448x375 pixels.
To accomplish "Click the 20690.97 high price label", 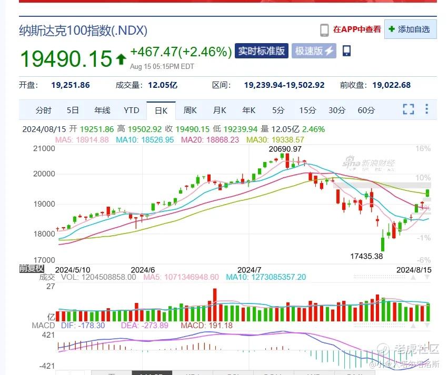I will coord(285,149).
